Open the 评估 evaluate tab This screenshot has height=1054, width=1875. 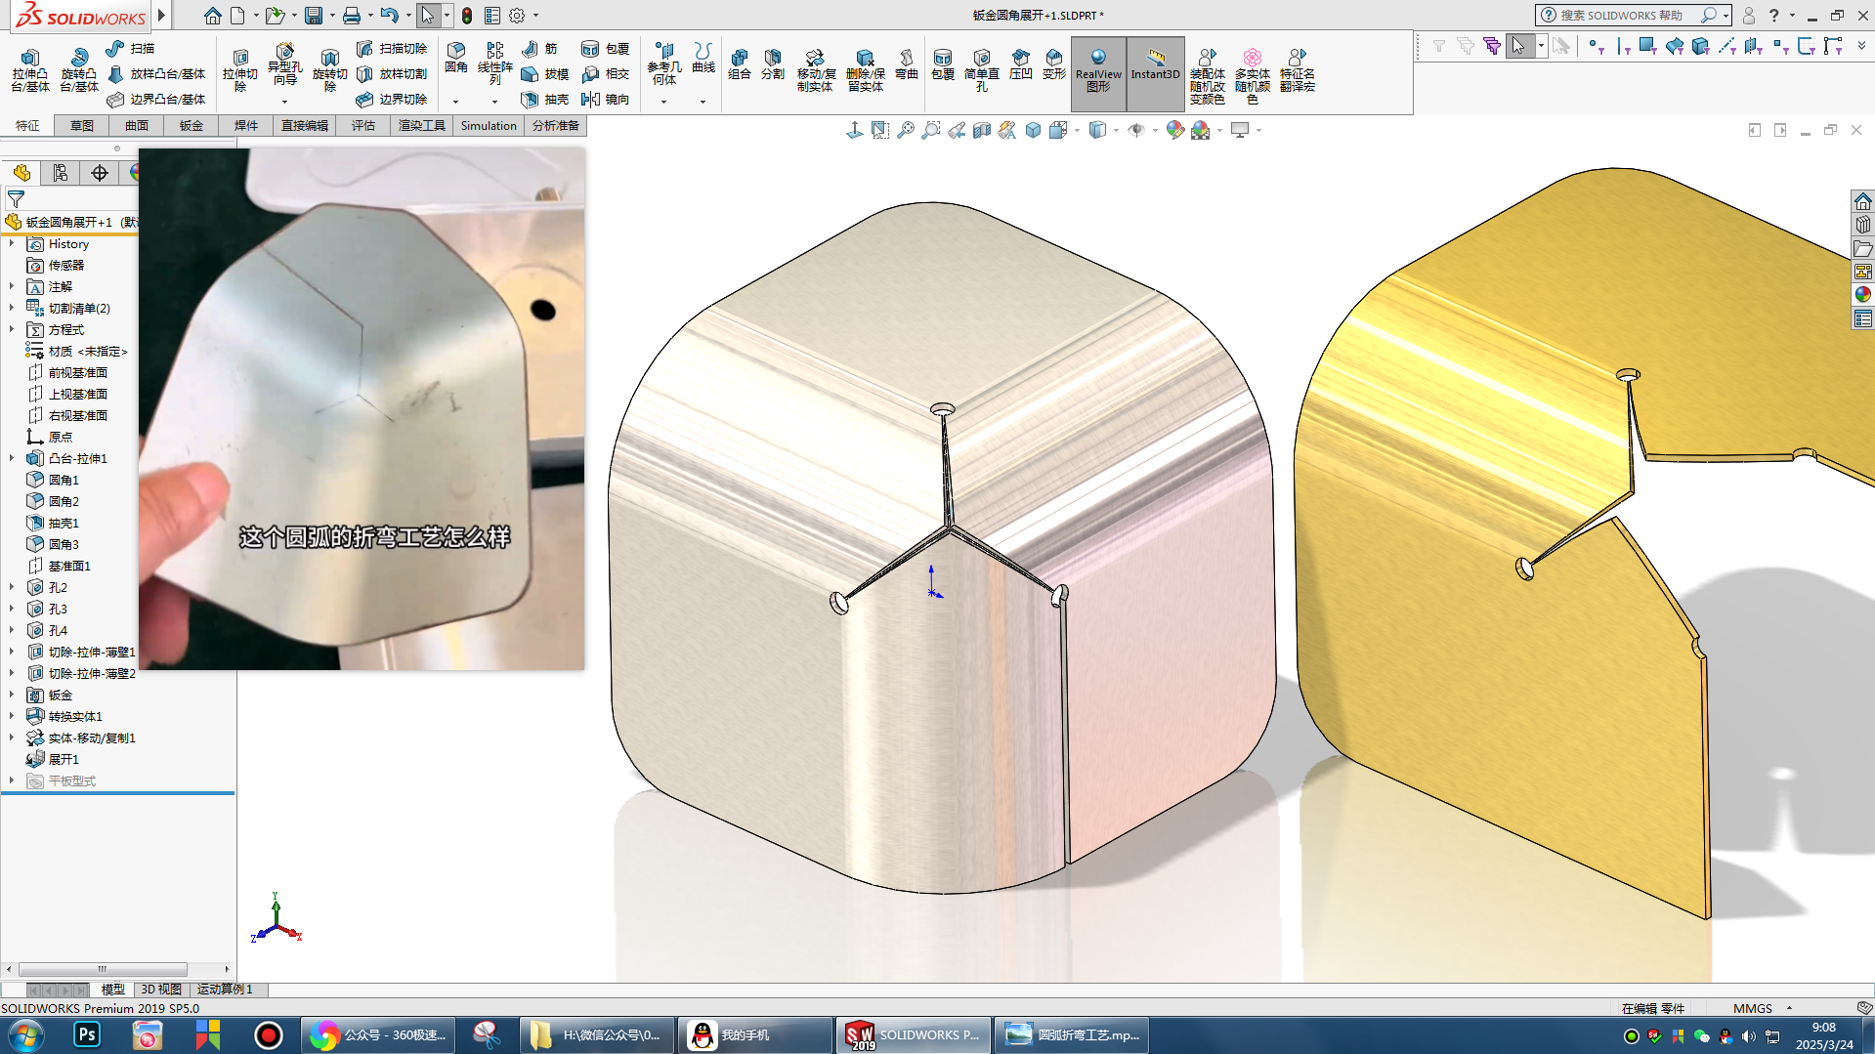(363, 125)
